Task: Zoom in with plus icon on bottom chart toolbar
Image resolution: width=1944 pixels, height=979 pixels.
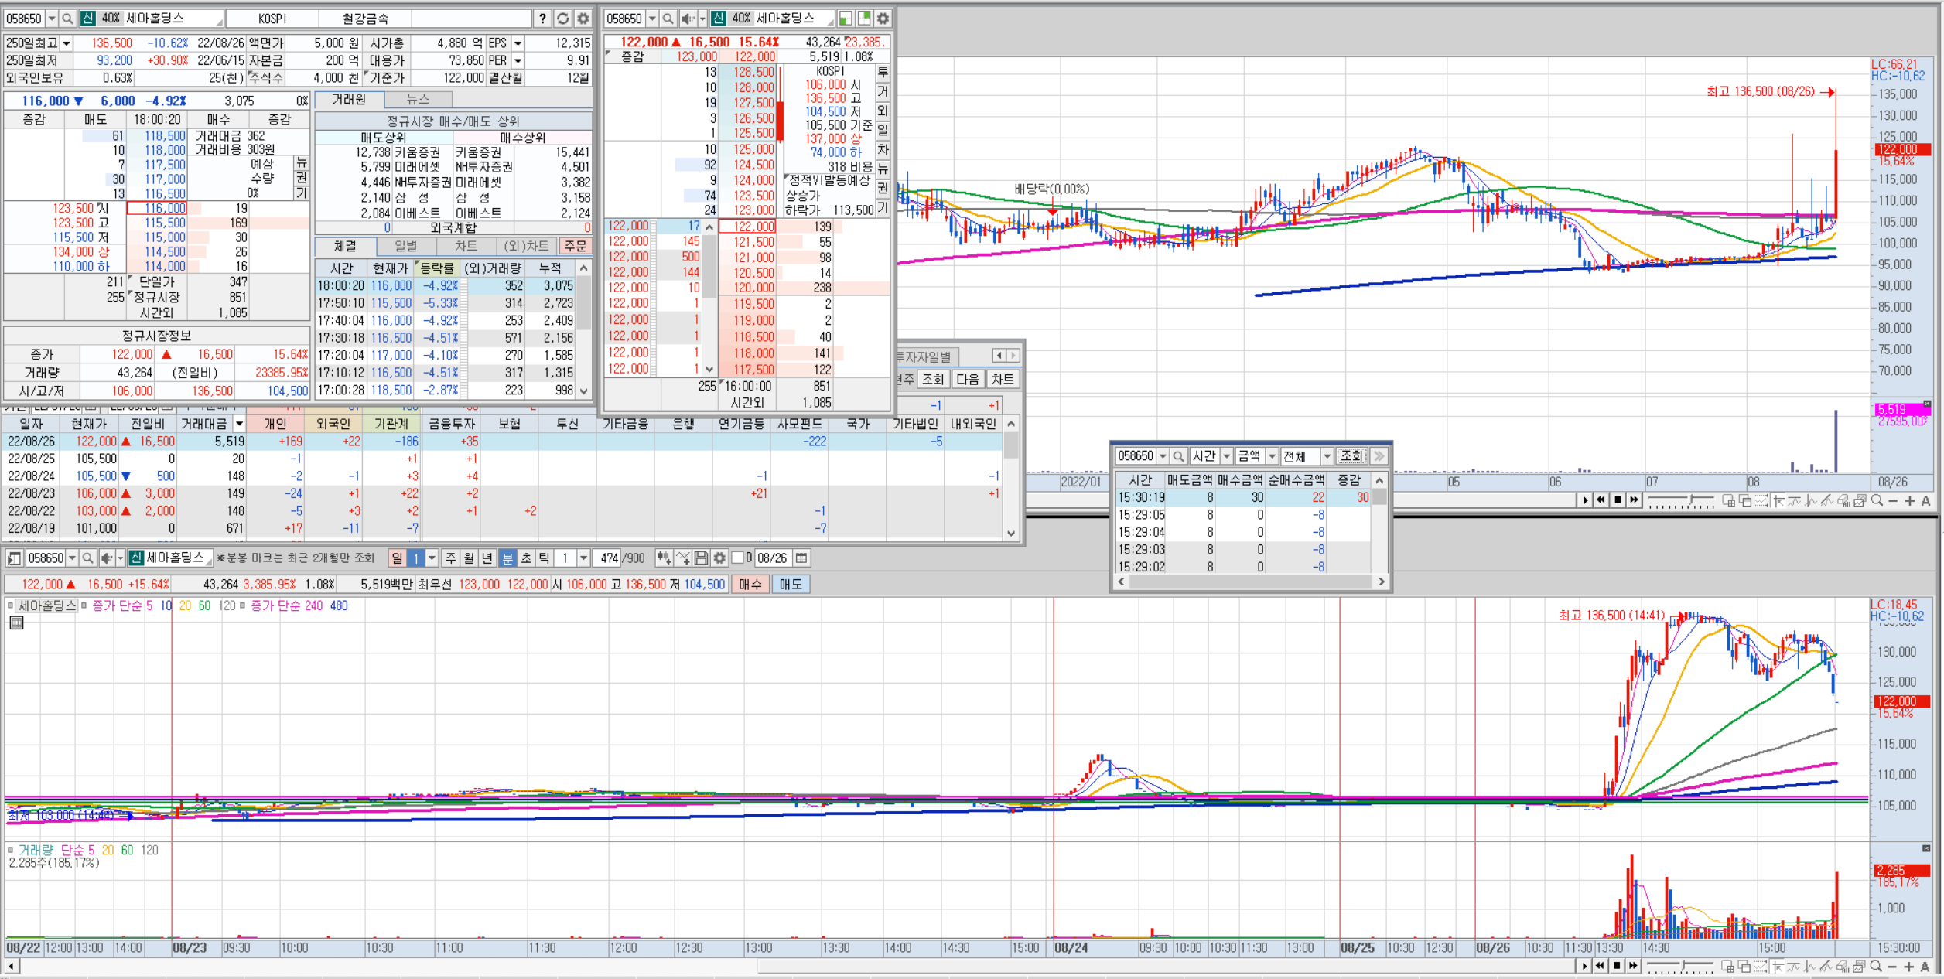Action: [x=1909, y=967]
